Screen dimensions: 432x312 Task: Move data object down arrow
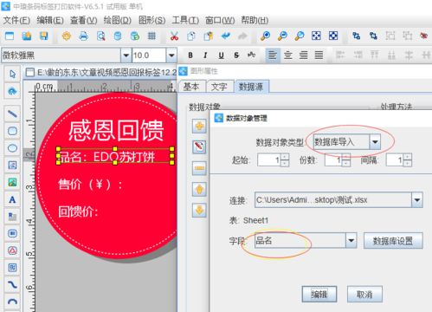[199, 210]
